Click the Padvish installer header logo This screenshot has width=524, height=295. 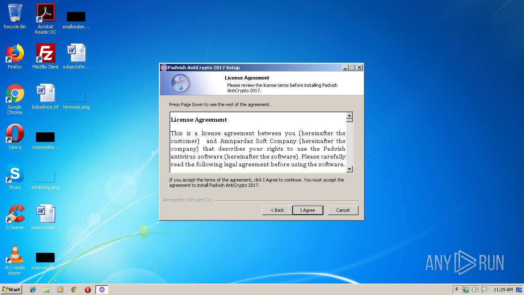[181, 84]
